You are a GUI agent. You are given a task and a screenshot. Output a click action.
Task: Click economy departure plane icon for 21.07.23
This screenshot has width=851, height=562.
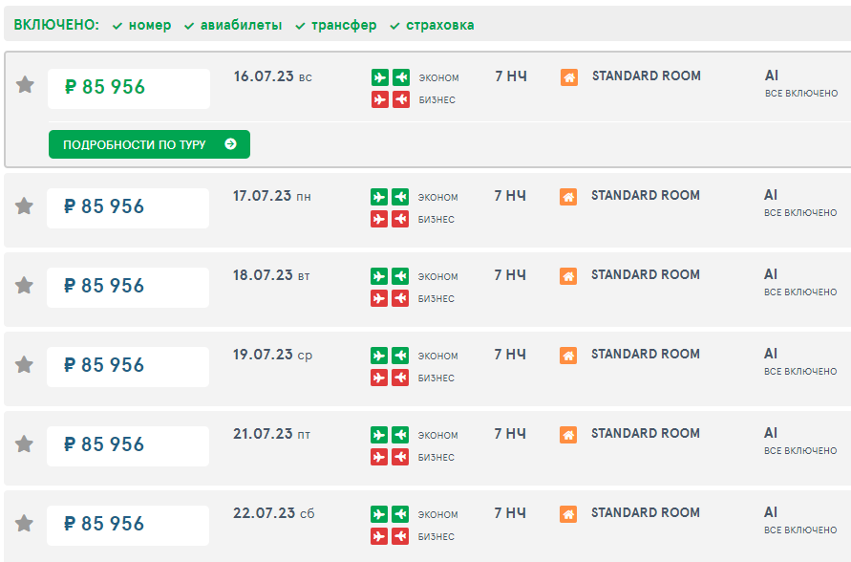[x=379, y=434]
